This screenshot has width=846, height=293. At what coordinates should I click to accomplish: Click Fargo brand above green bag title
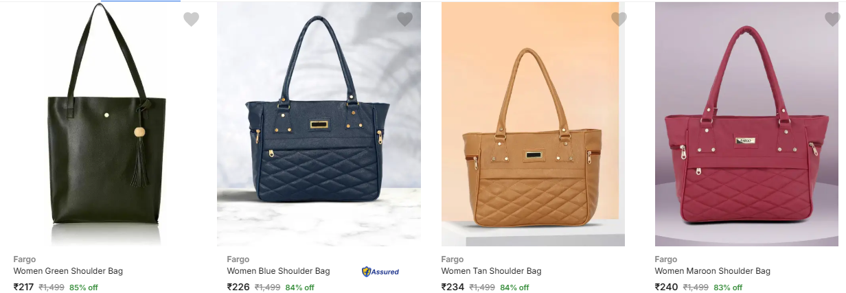click(25, 259)
